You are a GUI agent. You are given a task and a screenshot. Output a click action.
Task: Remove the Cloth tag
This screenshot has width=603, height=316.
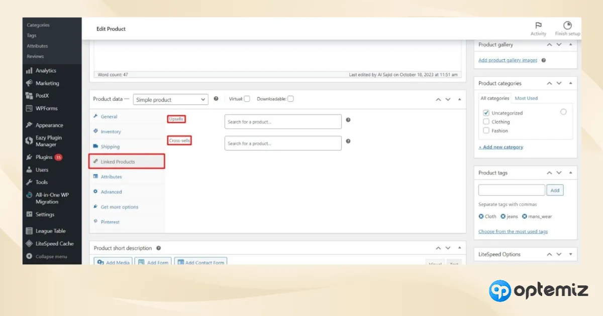[481, 217]
